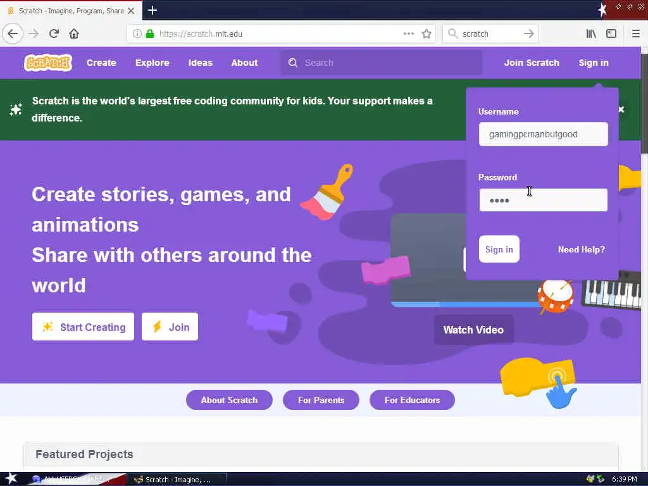Viewport: 648px width, 486px height.
Task: Click the browser back arrow button
Action: 13,34
